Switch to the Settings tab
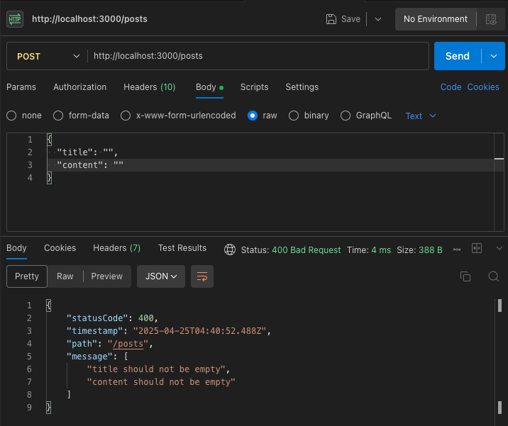 click(302, 87)
